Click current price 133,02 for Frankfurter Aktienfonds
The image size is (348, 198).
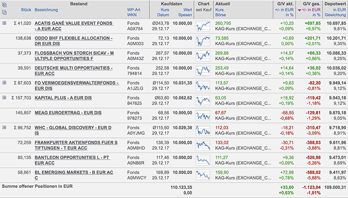pos(222,143)
